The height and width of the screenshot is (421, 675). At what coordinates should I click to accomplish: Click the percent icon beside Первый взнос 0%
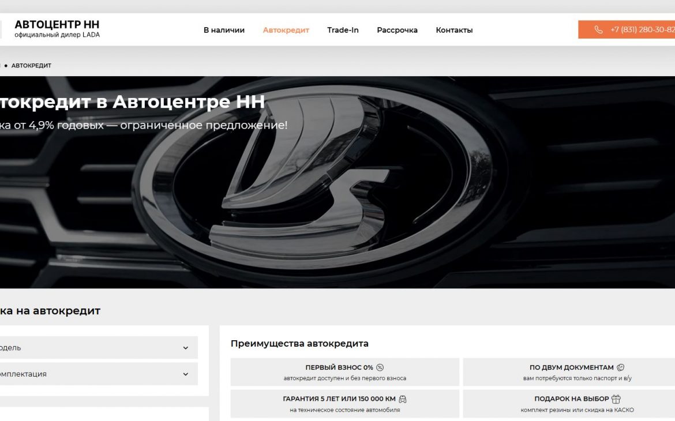pos(380,367)
